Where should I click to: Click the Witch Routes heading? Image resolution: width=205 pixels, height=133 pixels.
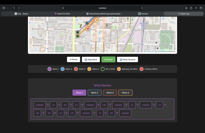[x=102, y=85]
